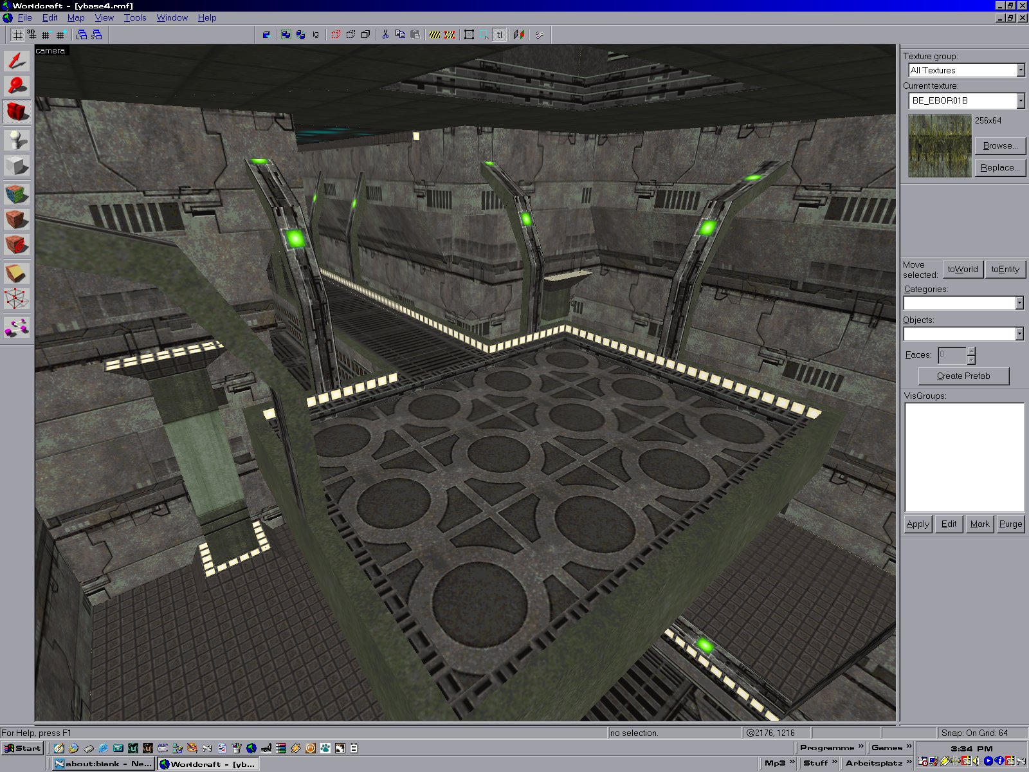The height and width of the screenshot is (772, 1029).
Task: Switch to the about:blank taskbar window
Action: pos(103,764)
